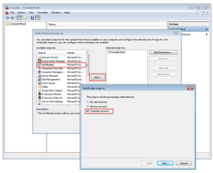Select the Device Manager snap-in icon
The image size is (213, 173).
(x=40, y=76)
